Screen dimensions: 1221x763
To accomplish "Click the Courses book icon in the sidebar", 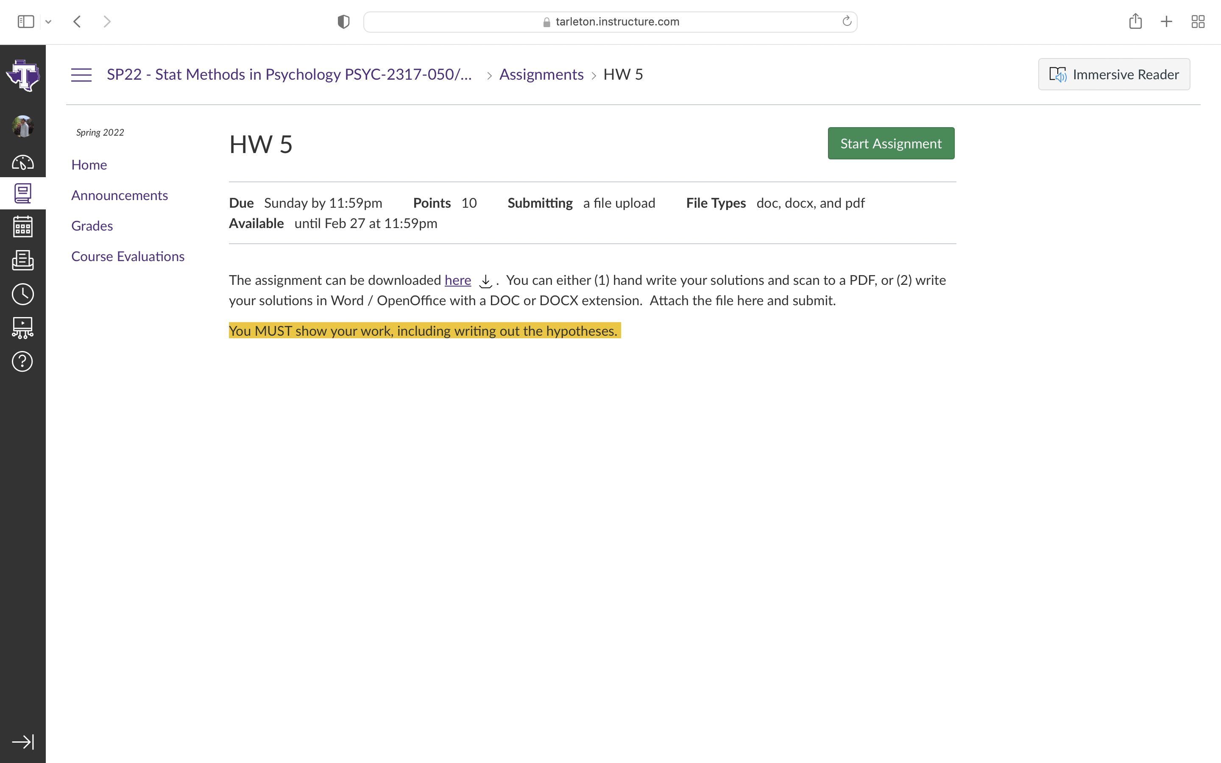I will (23, 193).
